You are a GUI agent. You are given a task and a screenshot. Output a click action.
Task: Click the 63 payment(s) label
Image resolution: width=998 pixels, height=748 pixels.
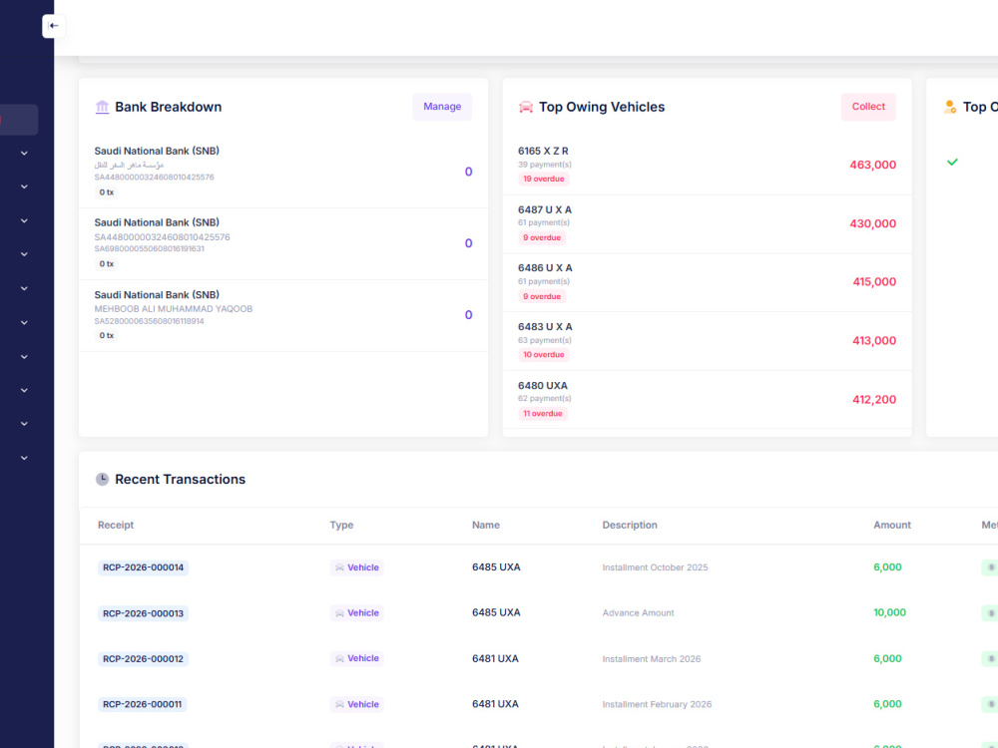(x=545, y=340)
